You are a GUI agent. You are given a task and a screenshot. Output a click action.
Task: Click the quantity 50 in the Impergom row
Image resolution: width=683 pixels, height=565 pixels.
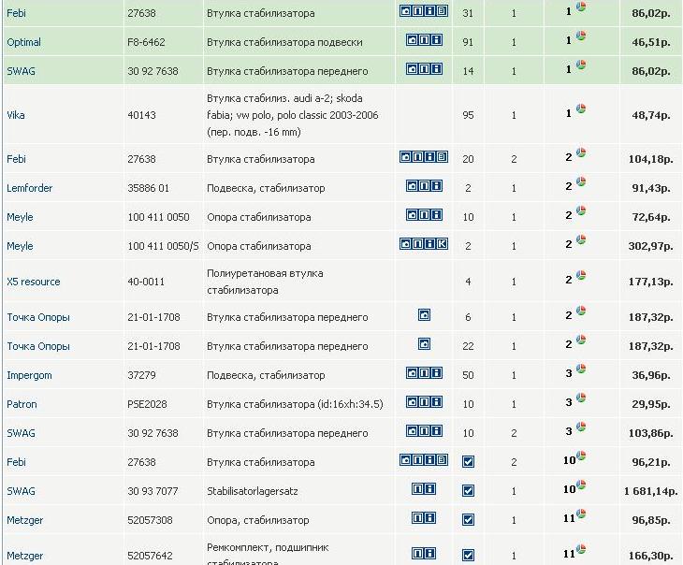468,375
